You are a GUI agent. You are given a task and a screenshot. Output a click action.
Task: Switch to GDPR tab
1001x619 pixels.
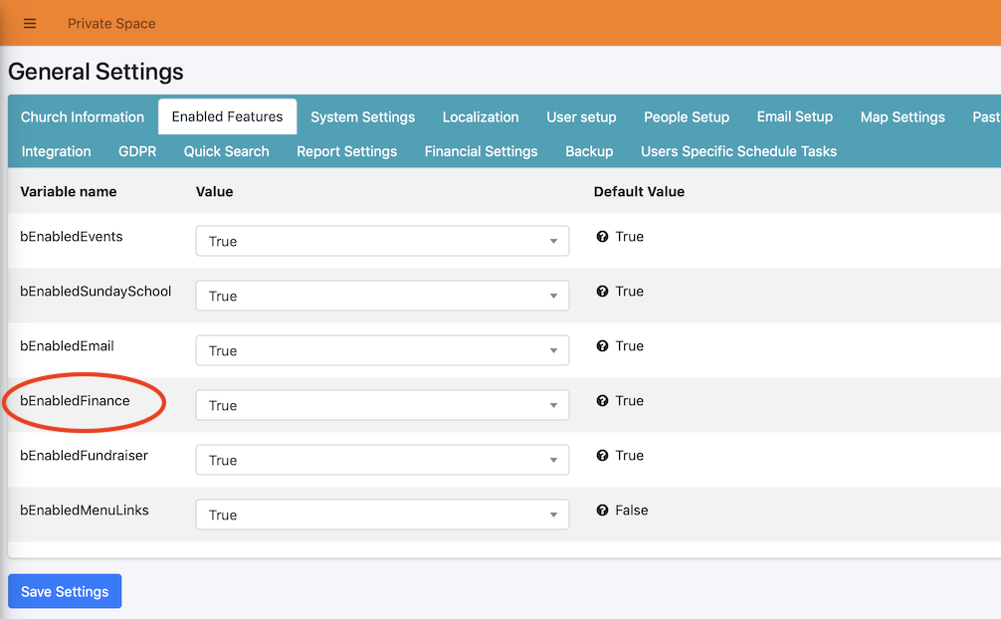pyautogui.click(x=137, y=151)
